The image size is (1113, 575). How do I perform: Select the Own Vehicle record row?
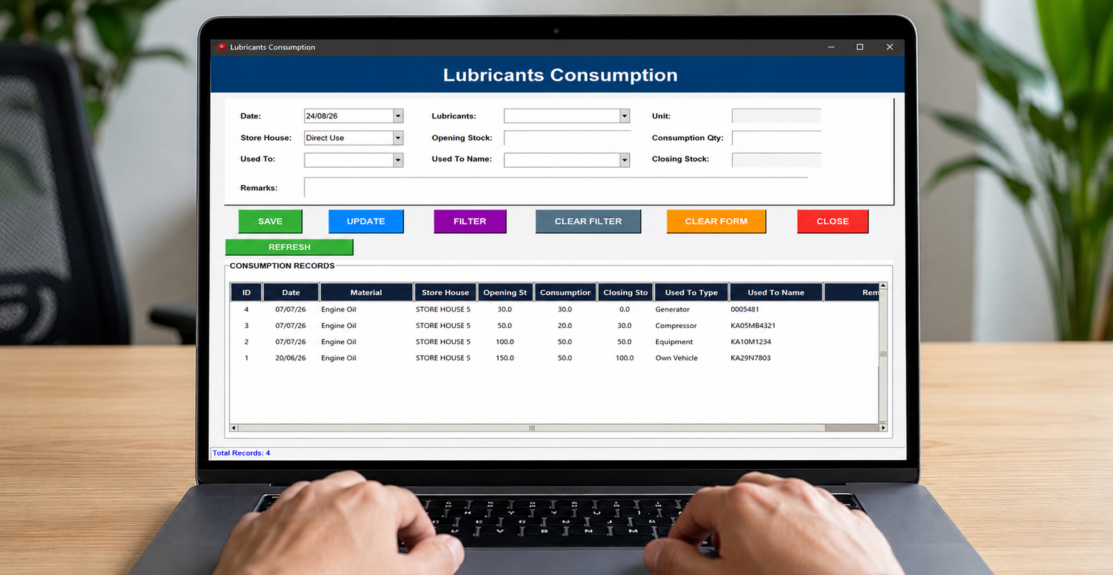click(554, 358)
